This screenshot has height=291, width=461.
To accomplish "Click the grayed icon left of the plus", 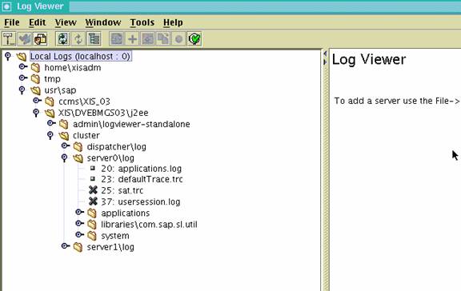I will 117,38.
